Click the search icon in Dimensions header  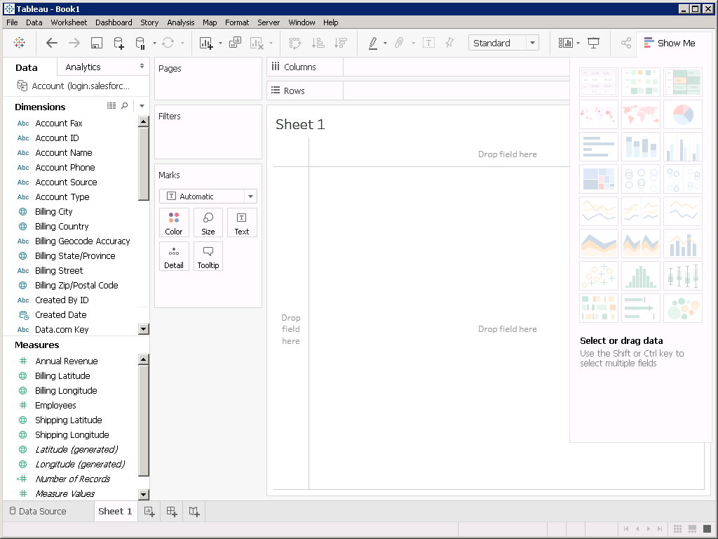(x=125, y=106)
